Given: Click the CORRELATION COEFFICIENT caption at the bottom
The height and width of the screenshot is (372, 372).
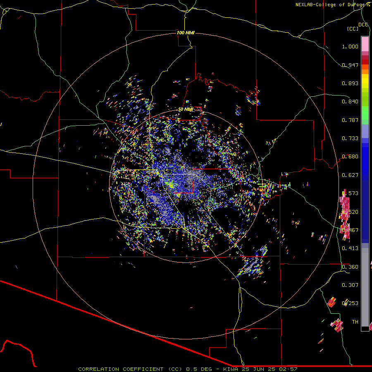Looking at the screenshot, I should click(188, 369).
